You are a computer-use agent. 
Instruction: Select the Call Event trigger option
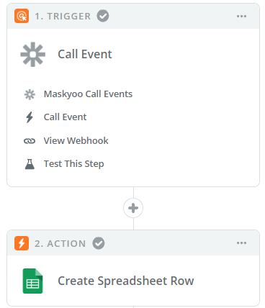65,117
